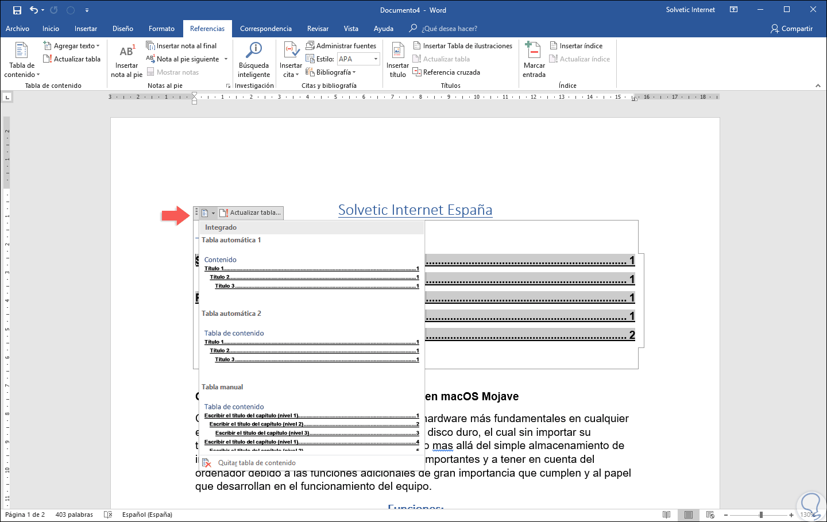This screenshot has height=522, width=827.
Task: Click Insertar nota al final
Action: [x=181, y=46]
